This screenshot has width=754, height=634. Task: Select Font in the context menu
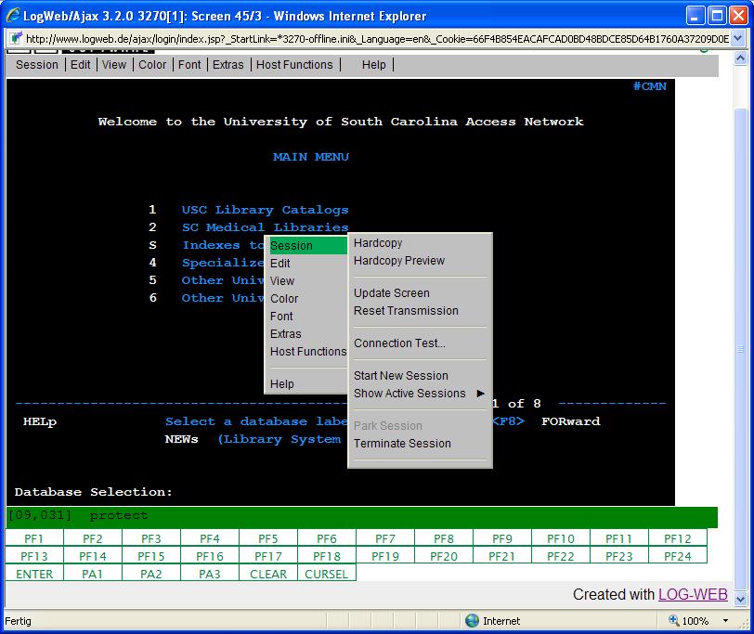(306, 317)
